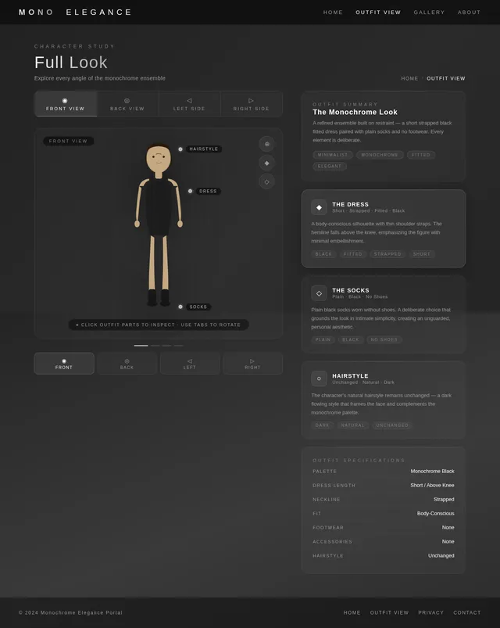Switch to the Back View tab
The width and height of the screenshot is (500, 628).
point(127,104)
